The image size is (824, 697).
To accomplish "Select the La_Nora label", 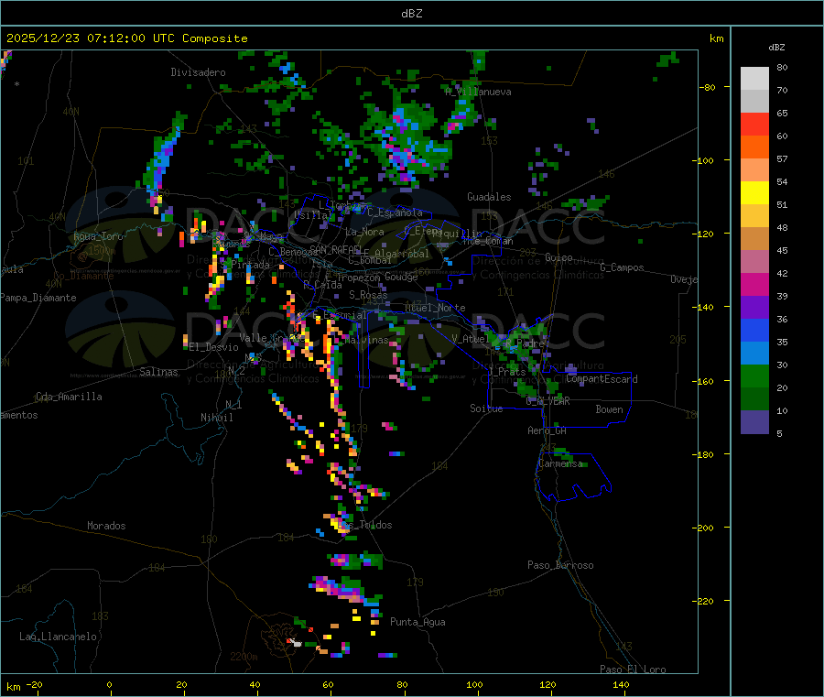I will pos(364,233).
